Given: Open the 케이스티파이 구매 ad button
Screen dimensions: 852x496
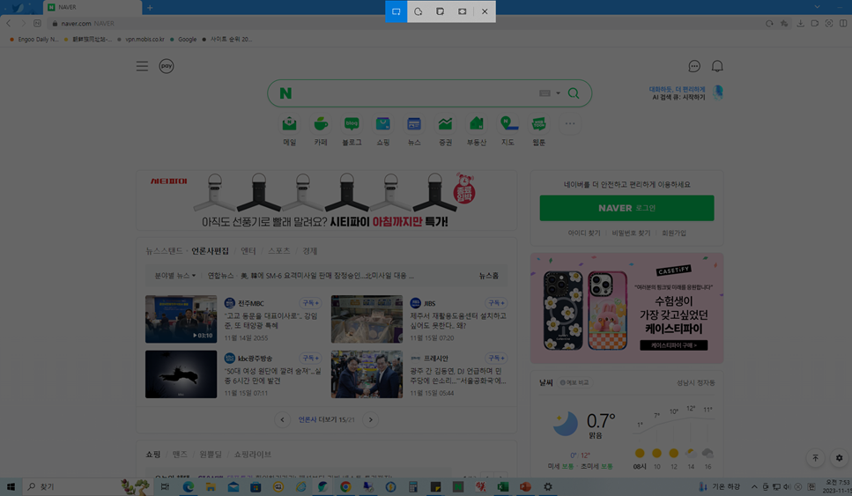Looking at the screenshot, I should [673, 345].
